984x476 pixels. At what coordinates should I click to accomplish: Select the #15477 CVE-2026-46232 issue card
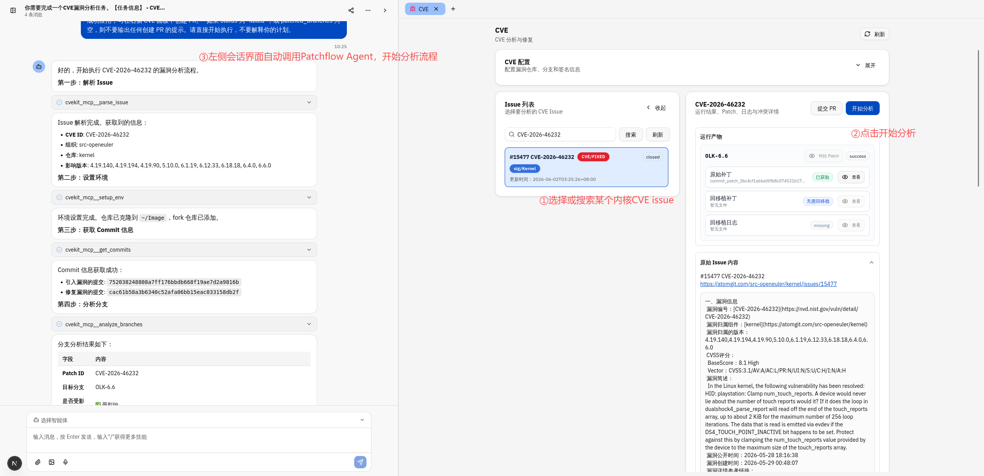click(x=586, y=167)
